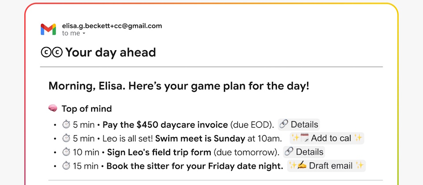Click Add to cal for swim meet
Viewport: 423px width, 185px height.
click(327, 138)
